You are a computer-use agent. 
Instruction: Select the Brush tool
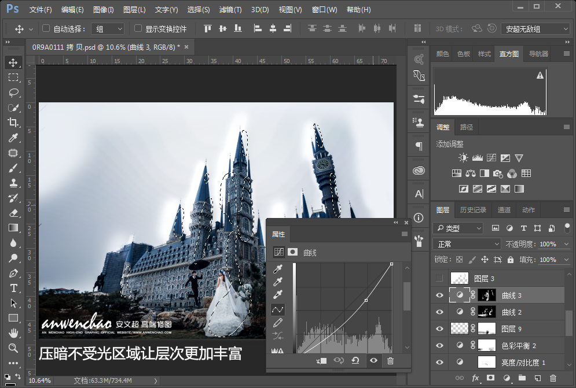pos(13,168)
